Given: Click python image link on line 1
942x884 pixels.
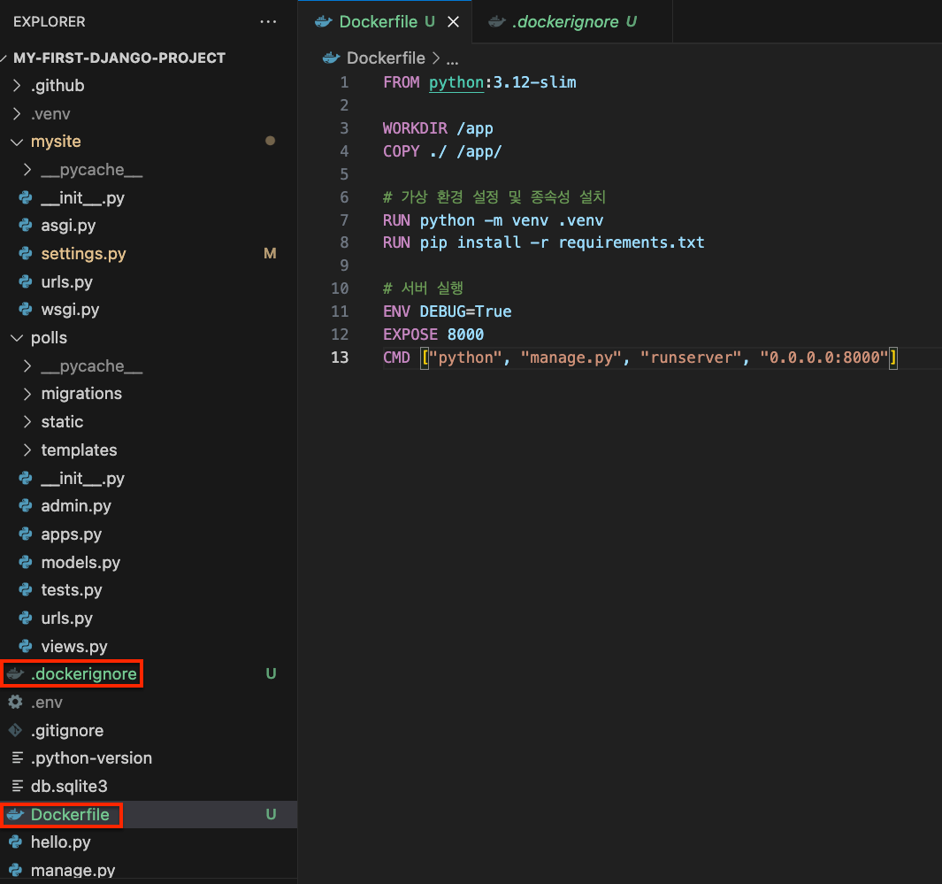Looking at the screenshot, I should (x=456, y=82).
